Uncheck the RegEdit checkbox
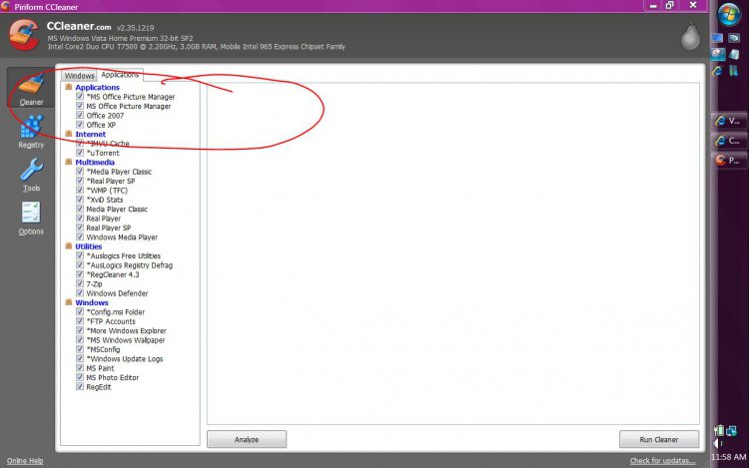 click(x=80, y=386)
